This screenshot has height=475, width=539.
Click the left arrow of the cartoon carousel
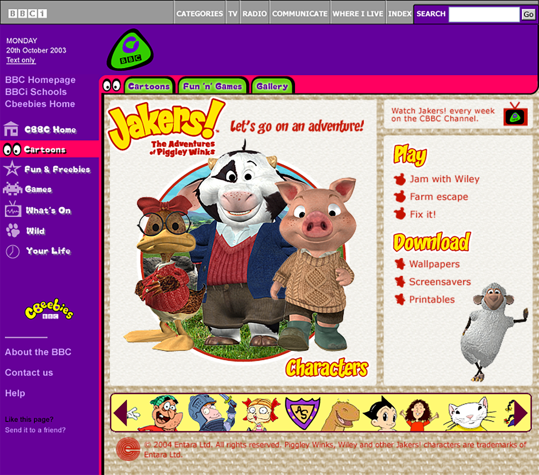pyautogui.click(x=121, y=413)
